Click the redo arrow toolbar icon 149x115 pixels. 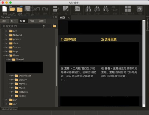tap(45, 9)
